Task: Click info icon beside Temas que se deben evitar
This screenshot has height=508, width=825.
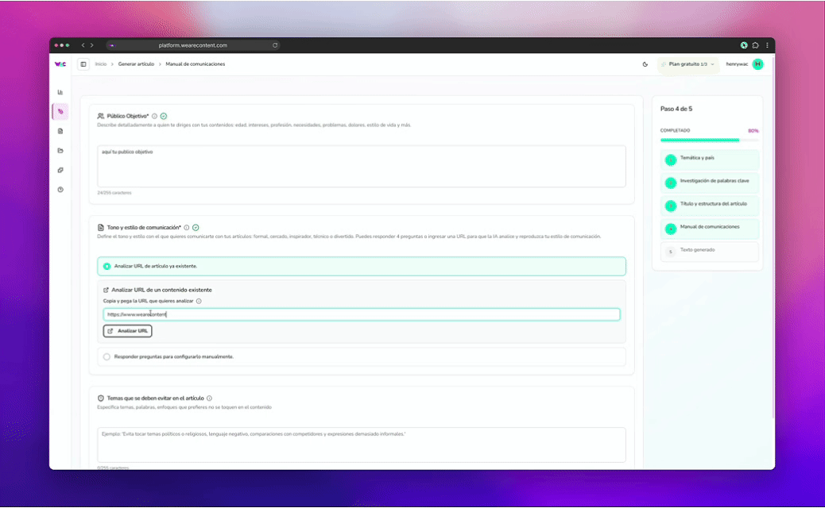Action: [209, 398]
